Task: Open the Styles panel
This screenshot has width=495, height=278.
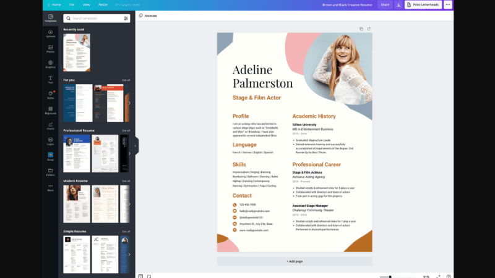Action: 50,95
